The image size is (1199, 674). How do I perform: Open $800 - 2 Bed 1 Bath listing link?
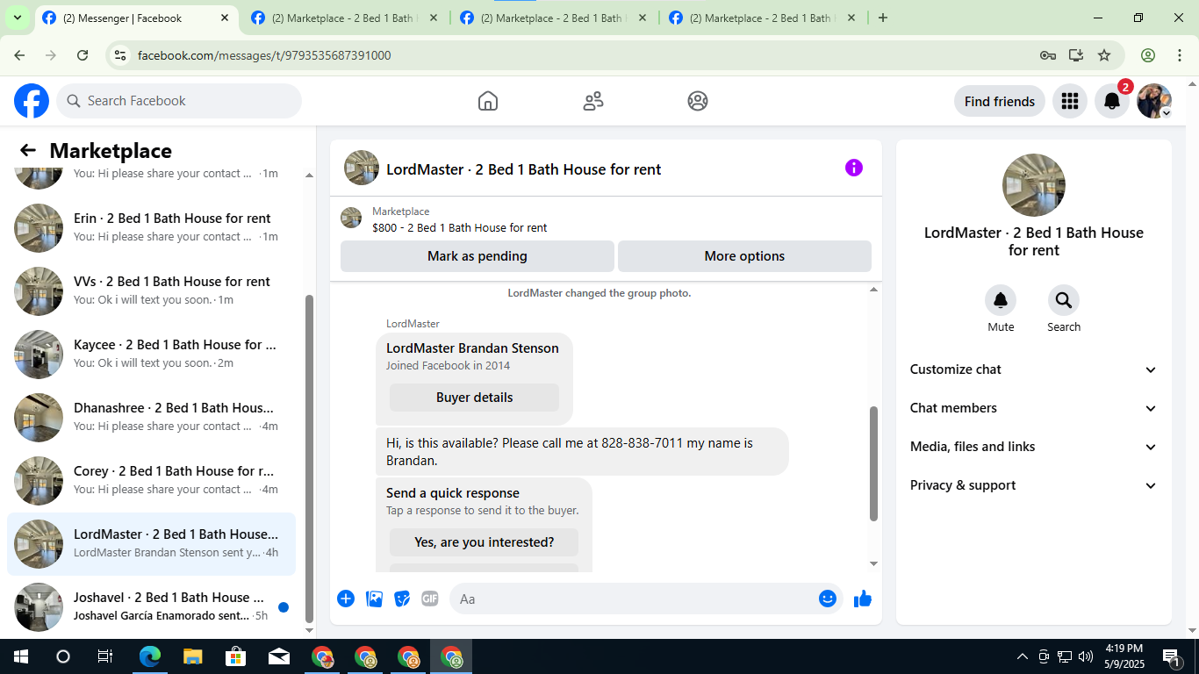pyautogui.click(x=459, y=227)
